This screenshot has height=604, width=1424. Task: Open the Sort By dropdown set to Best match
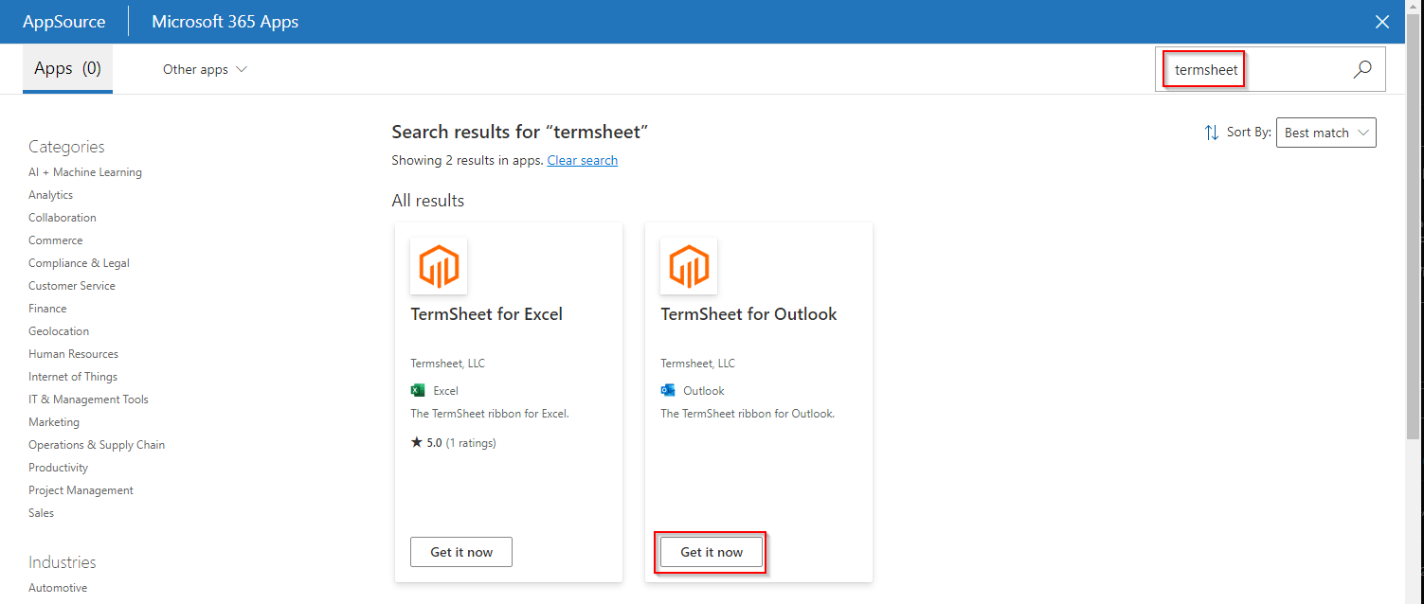point(1325,133)
